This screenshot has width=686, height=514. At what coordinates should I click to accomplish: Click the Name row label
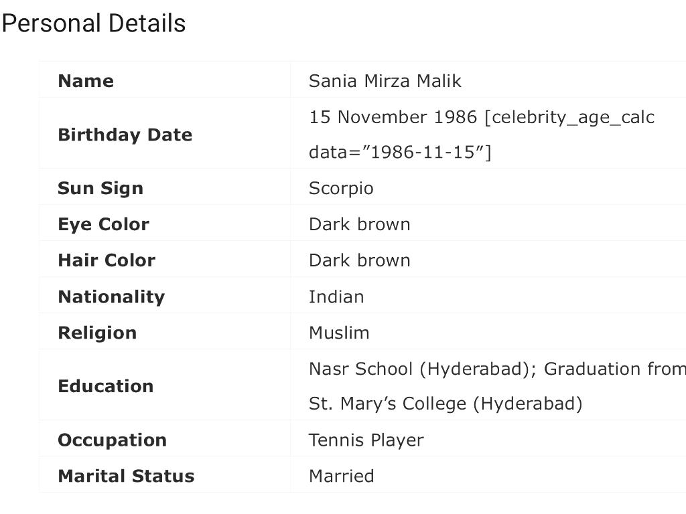(x=86, y=81)
